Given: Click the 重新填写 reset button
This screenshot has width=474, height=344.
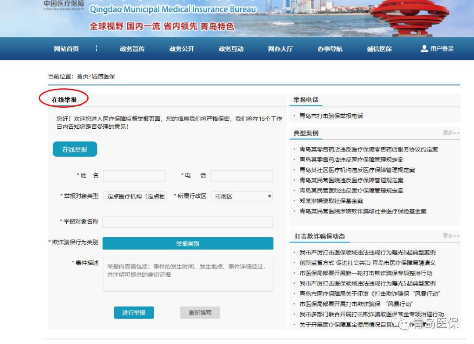Looking at the screenshot, I should pos(200,313).
